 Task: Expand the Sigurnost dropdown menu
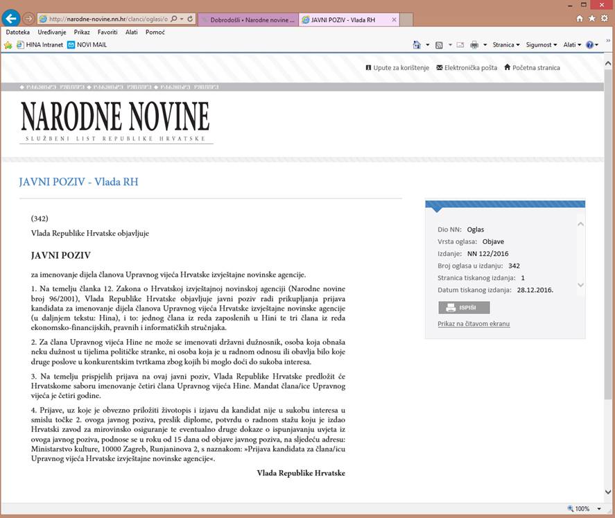tap(542, 45)
